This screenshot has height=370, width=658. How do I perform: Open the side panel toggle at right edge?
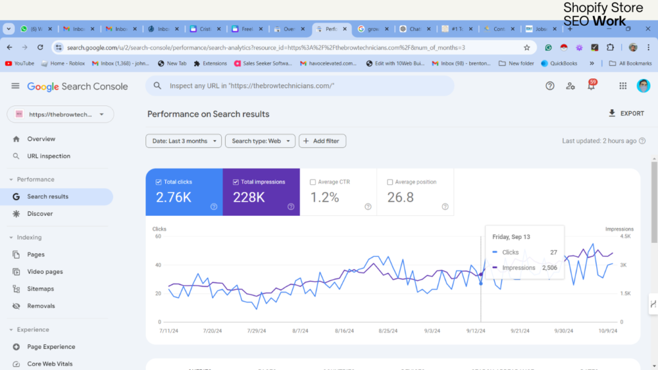tap(653, 304)
